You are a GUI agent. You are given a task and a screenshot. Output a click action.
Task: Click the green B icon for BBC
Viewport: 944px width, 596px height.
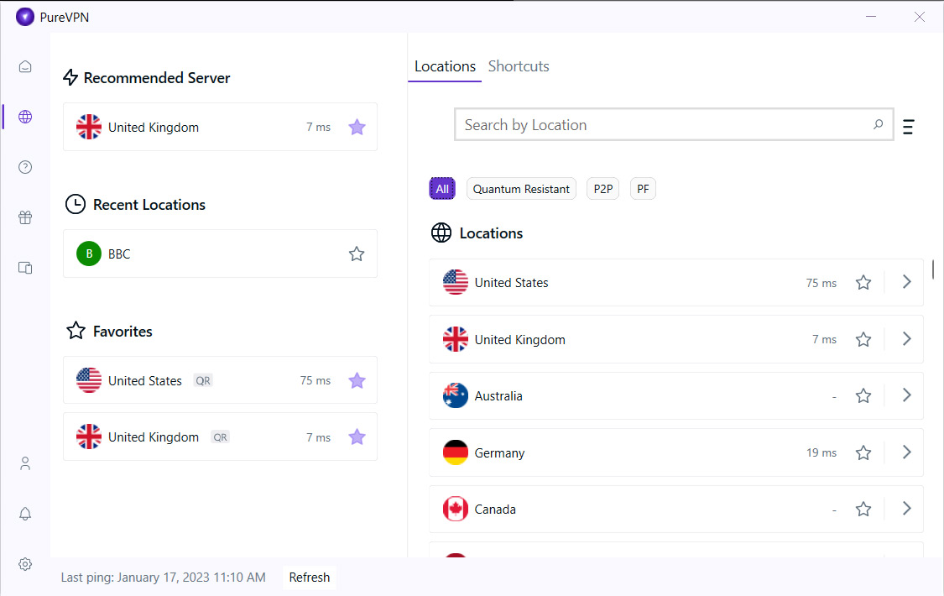point(88,254)
